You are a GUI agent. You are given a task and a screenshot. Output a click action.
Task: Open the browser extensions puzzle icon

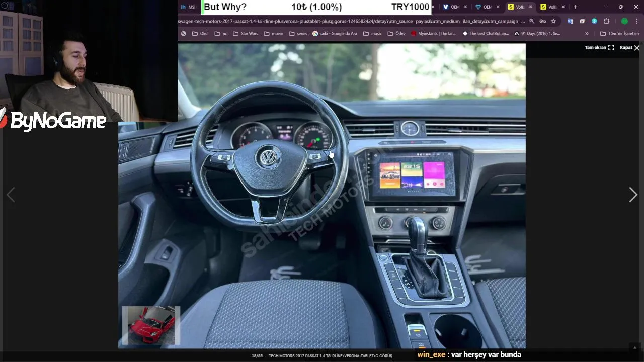pos(606,21)
